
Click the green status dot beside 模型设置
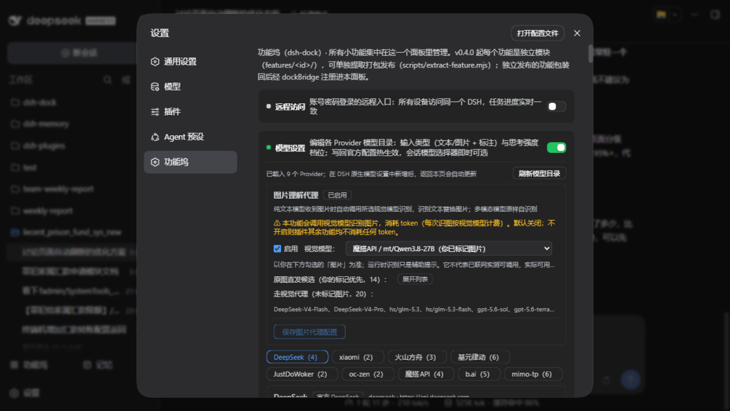(269, 147)
